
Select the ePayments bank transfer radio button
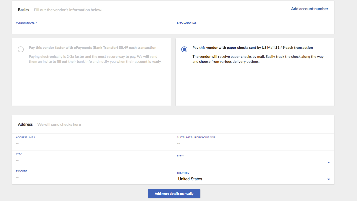point(21,49)
